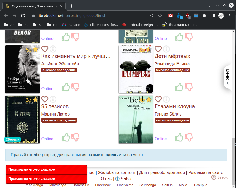Thumbs up for the Веков book
This screenshot has width=236, height=188.
pyautogui.click(x=66, y=37)
